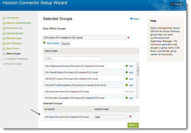Click the step 8 number icon

pyautogui.click(x=4, y=54)
